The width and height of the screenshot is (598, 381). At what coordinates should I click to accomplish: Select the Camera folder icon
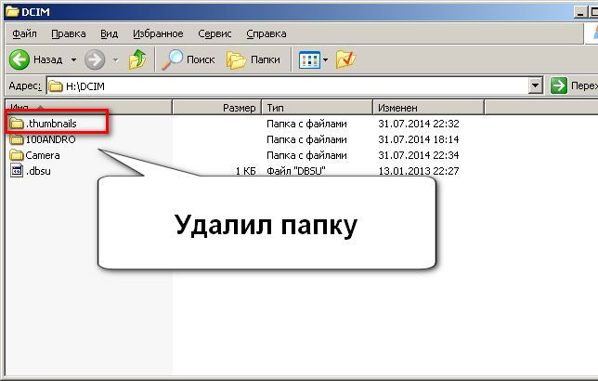(17, 155)
